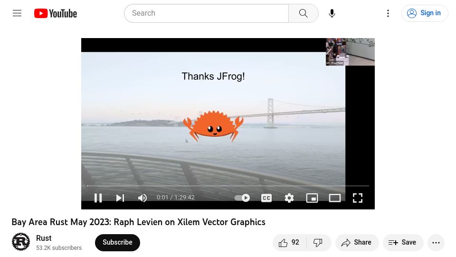Open more actions ellipsis below video
The width and height of the screenshot is (456, 257).
coord(436,242)
